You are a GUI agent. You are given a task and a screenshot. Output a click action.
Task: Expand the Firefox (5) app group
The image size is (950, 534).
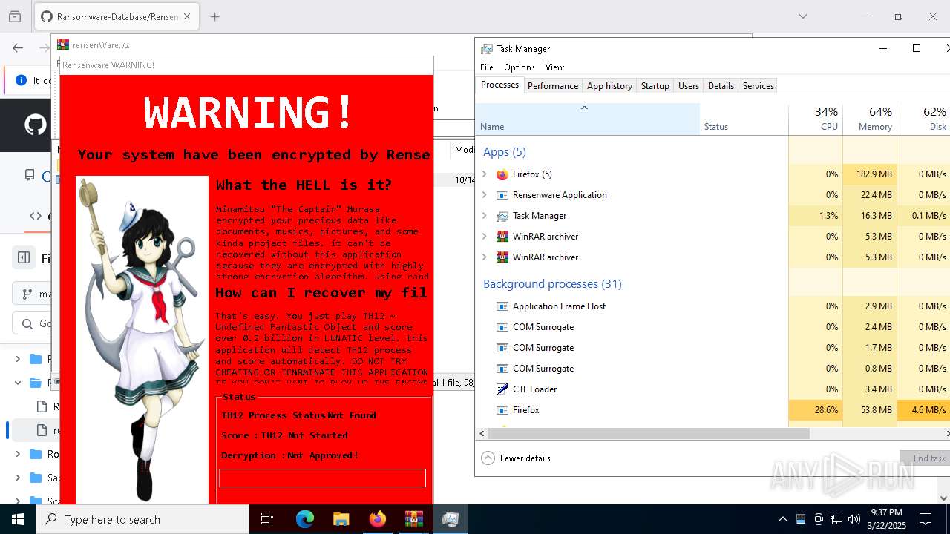tap(484, 174)
